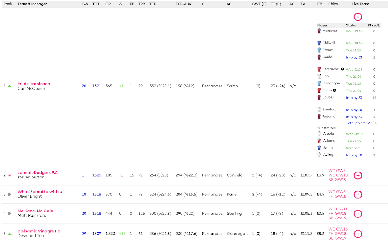The image size is (388, 242).
Task: Click Soucek's jersey icon
Action: [319, 97]
